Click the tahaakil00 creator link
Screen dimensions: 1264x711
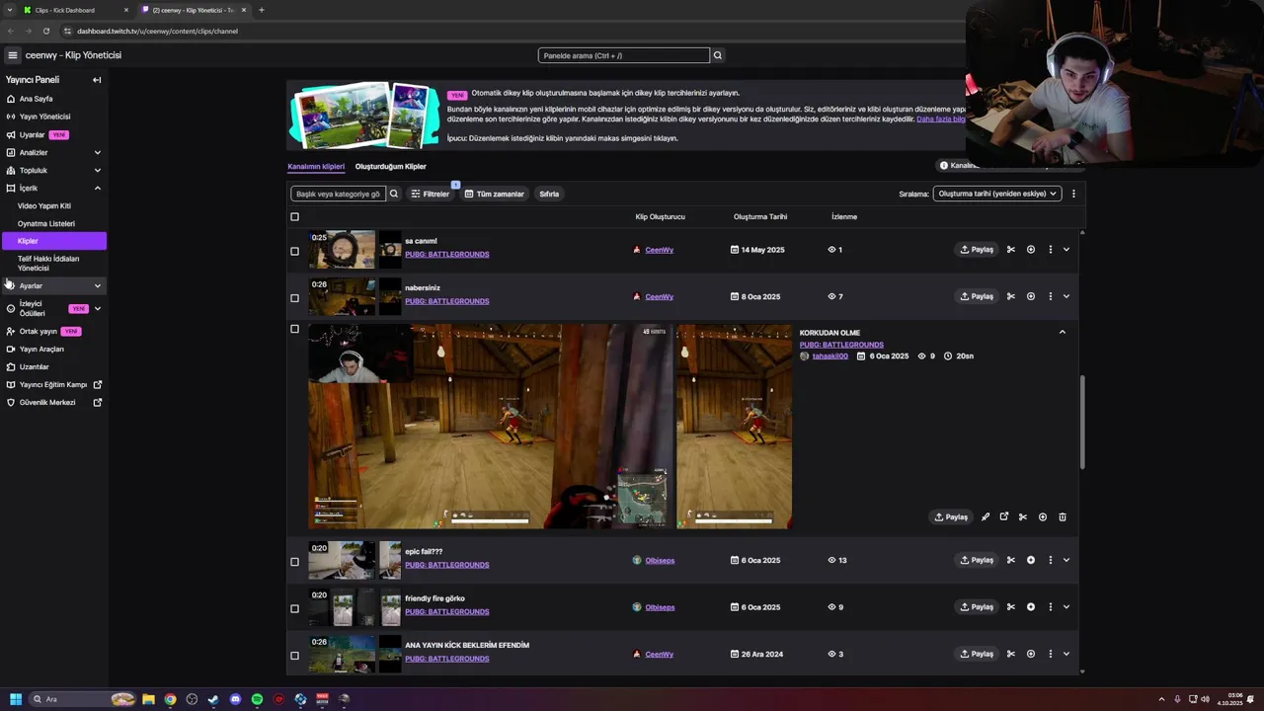click(x=829, y=355)
